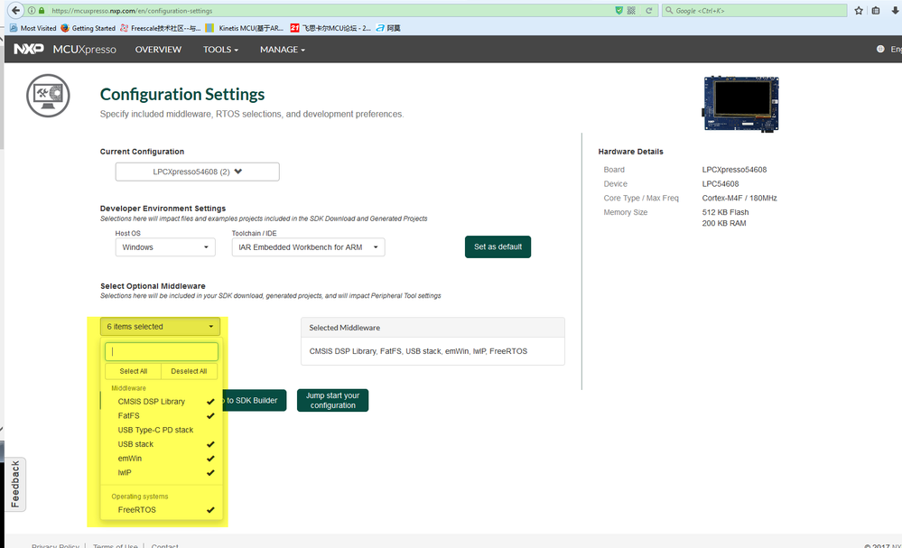
Task: Collapse the 6 items selected dropdown
Action: point(160,327)
